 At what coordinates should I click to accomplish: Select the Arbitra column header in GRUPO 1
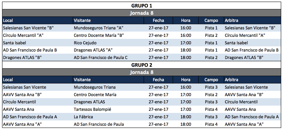click(x=232, y=20)
